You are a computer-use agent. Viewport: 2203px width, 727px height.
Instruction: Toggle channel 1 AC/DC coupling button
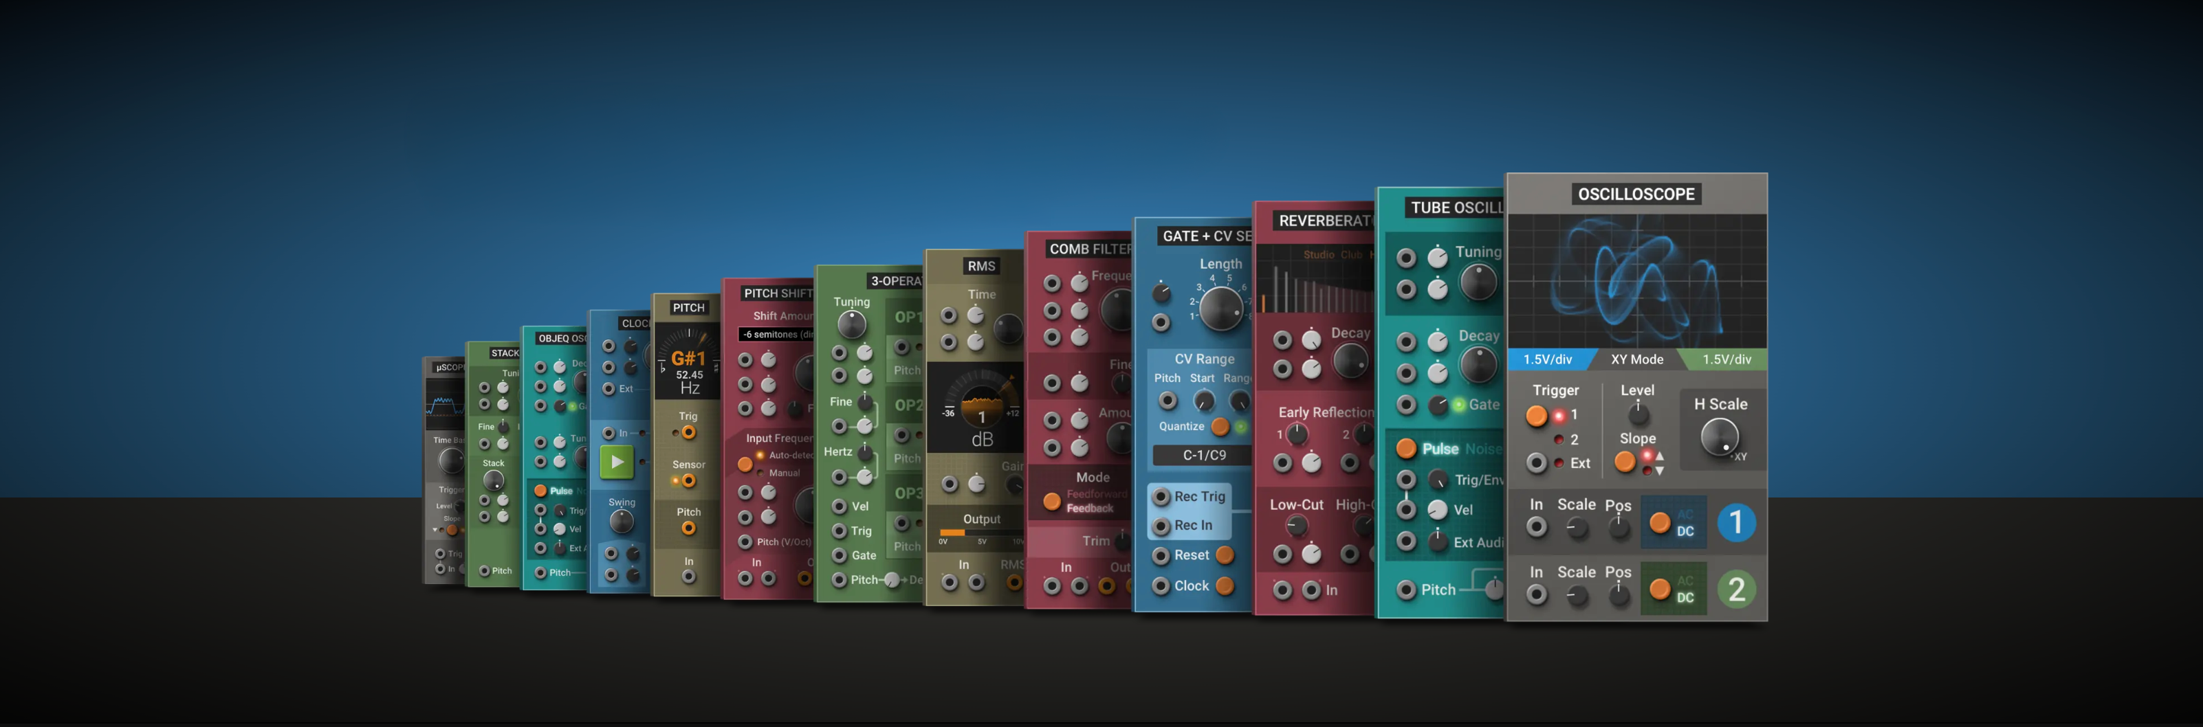coord(1659,523)
